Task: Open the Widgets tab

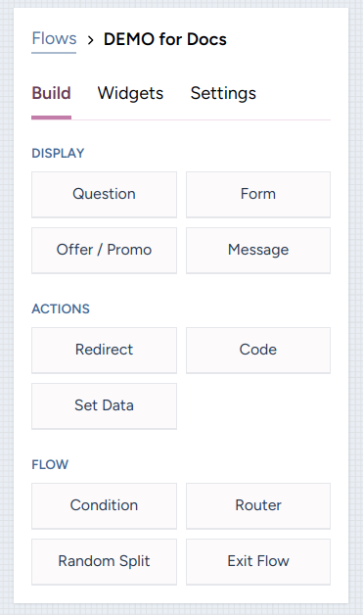Action: click(130, 93)
